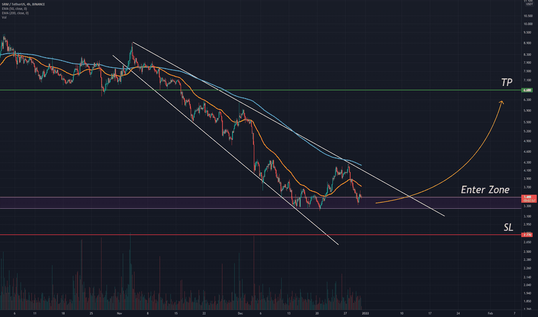Image resolution: width=538 pixels, height=317 pixels.
Task: Click the 2.950 price axis label
Action: coord(528,224)
